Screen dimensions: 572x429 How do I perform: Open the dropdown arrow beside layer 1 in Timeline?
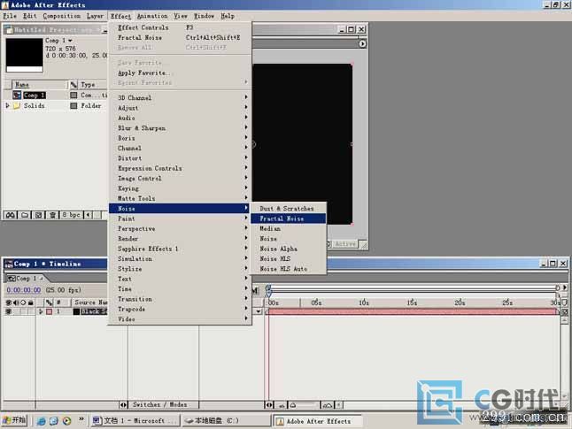(x=259, y=311)
